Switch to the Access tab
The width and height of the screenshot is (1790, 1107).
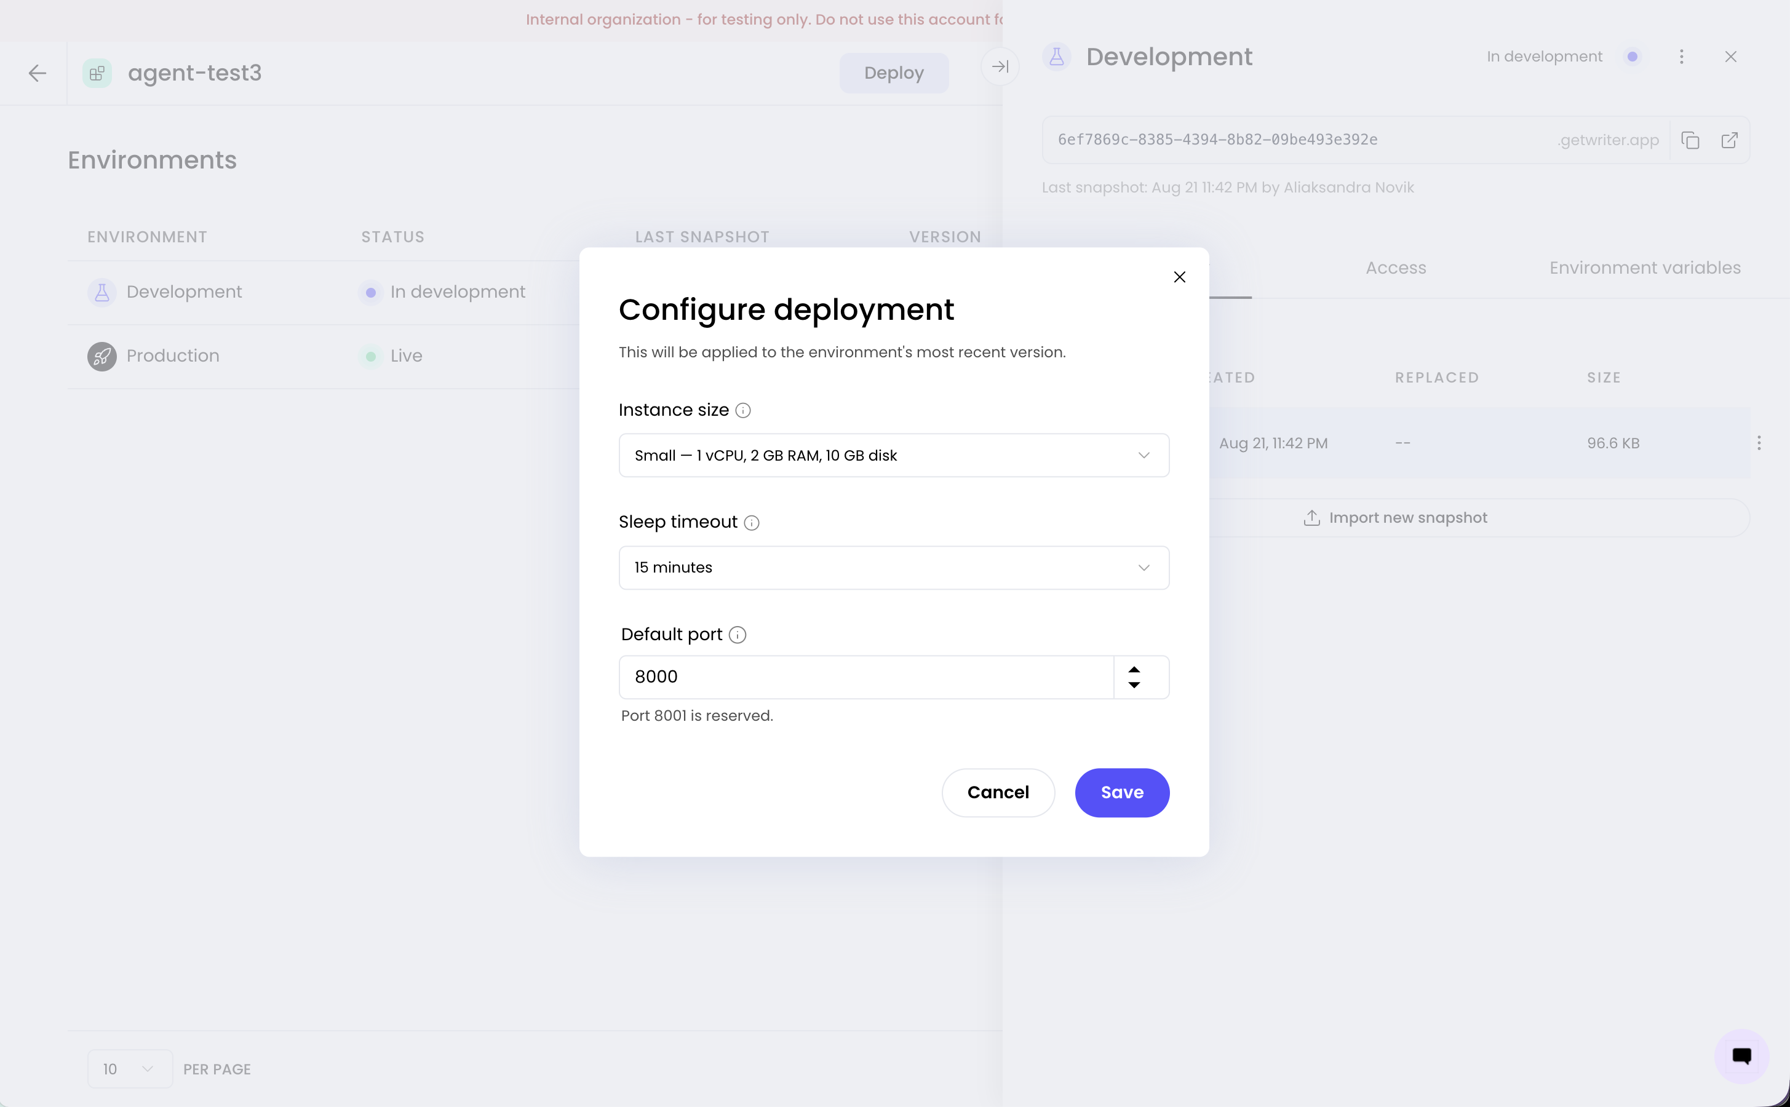click(x=1395, y=268)
